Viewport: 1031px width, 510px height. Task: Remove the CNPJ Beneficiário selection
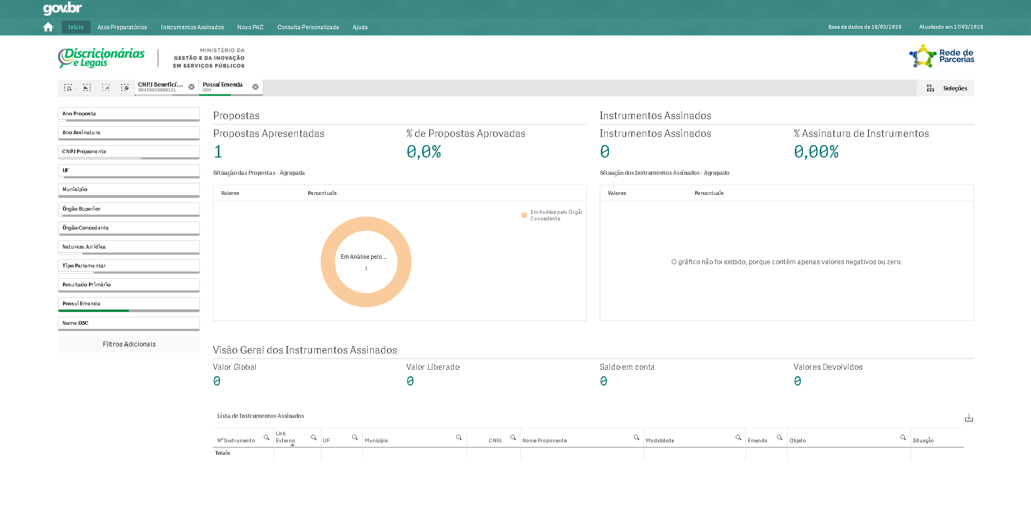[x=191, y=87]
